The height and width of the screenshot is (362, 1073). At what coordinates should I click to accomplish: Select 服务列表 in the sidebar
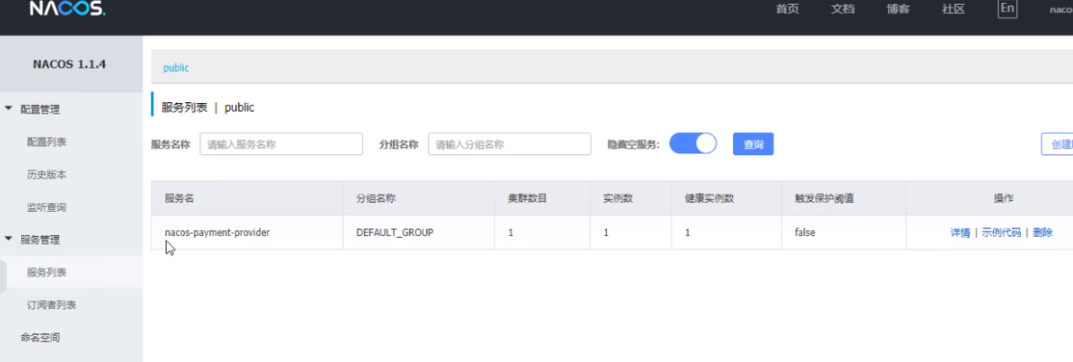(46, 272)
